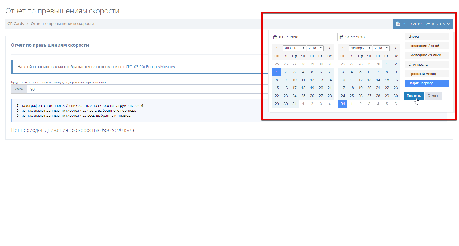Pick January 15 in left calendar
The image size is (459, 246).
click(277, 88)
